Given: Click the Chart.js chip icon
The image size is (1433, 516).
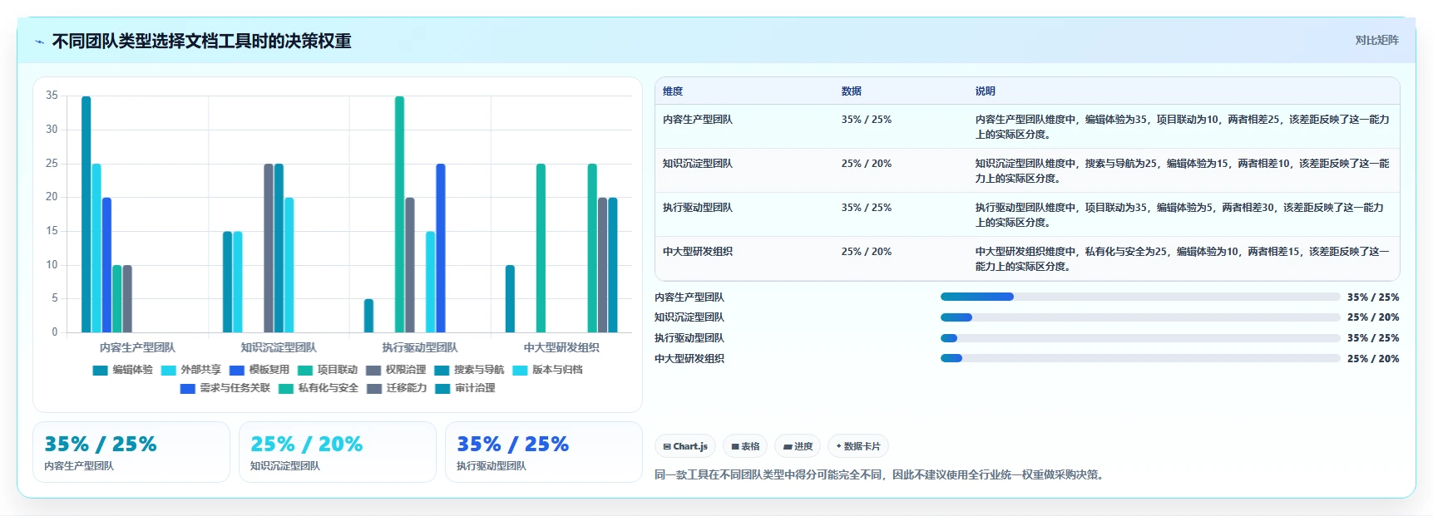Looking at the screenshot, I should [667, 447].
